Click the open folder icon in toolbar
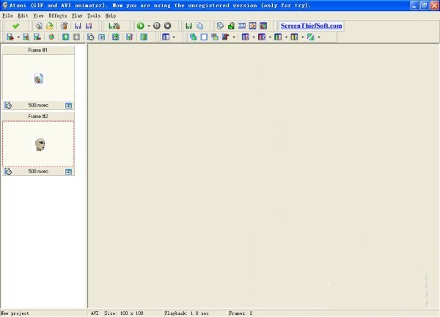The height and width of the screenshot is (317, 440). (50, 26)
